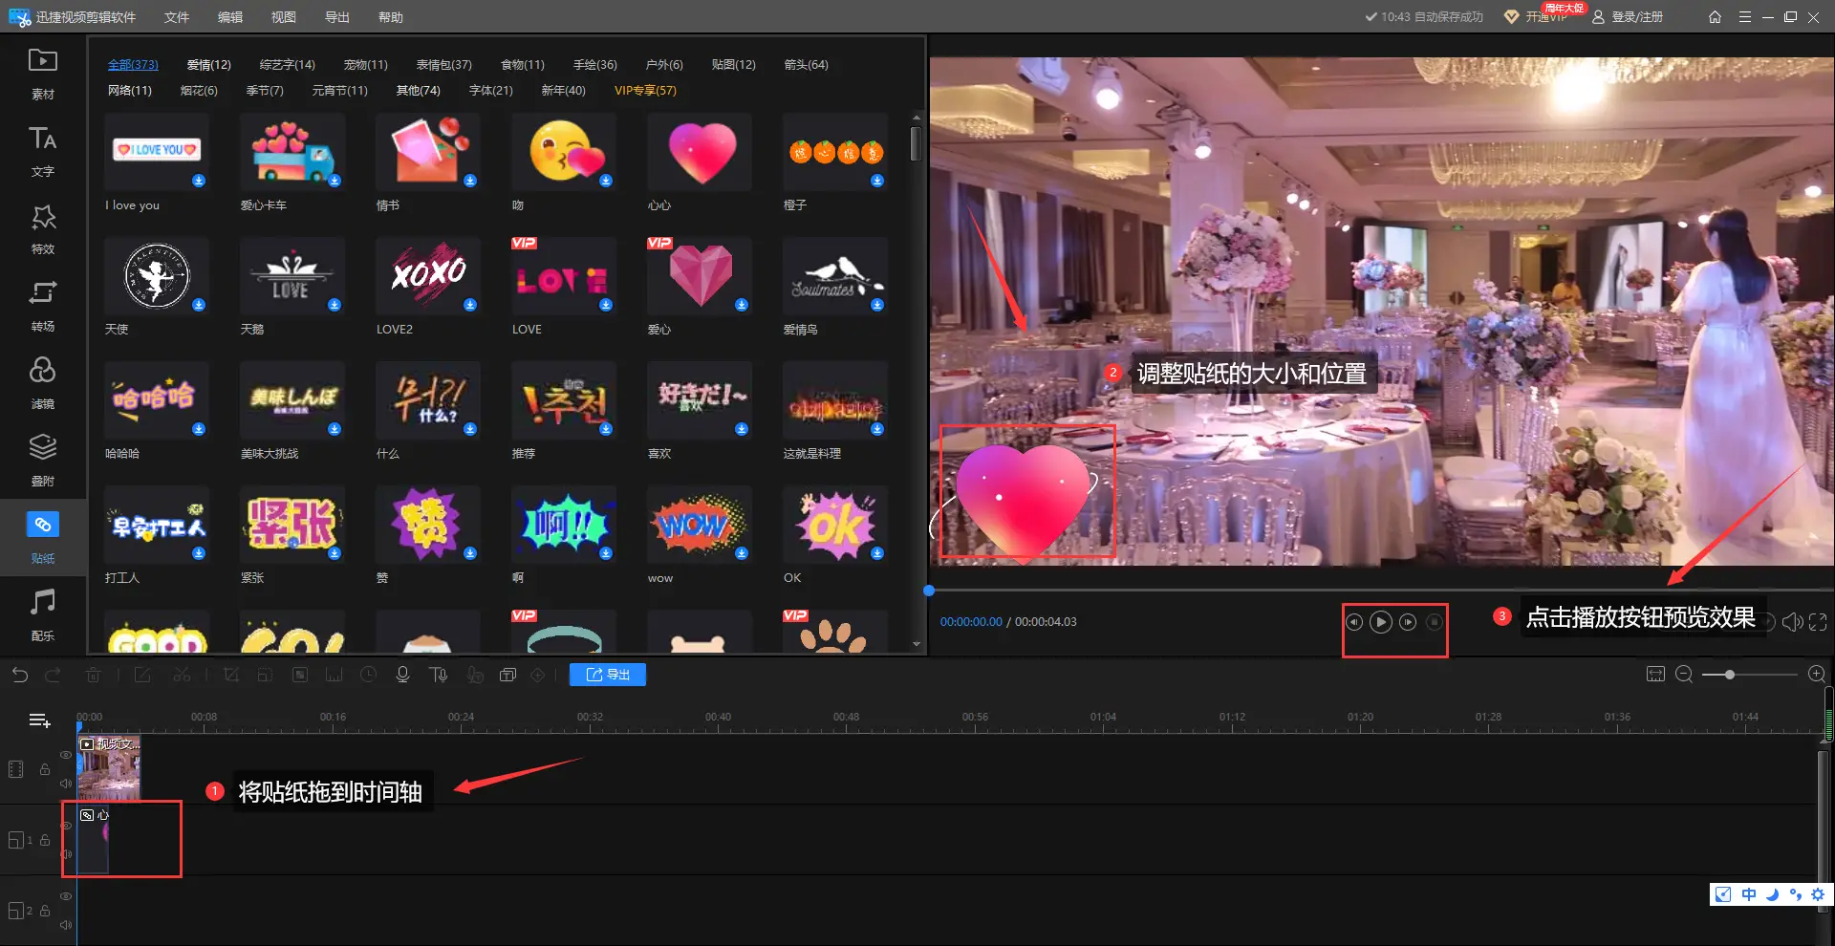The image size is (1835, 946).
Task: Open the hamburger menu in title bar
Action: click(x=1745, y=17)
